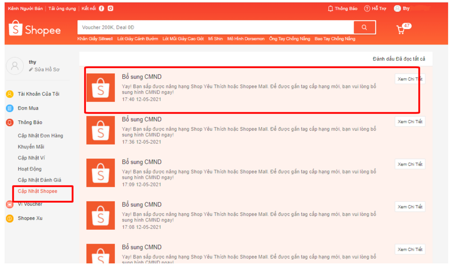Click the Thông Báo bell icon

pyautogui.click(x=331, y=8)
